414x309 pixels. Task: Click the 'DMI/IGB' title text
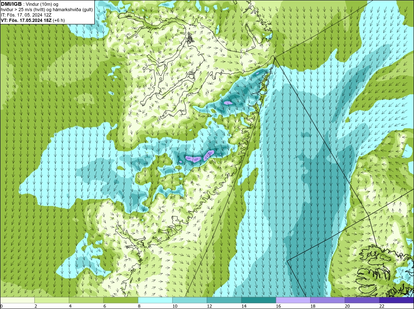pyautogui.click(x=11, y=4)
